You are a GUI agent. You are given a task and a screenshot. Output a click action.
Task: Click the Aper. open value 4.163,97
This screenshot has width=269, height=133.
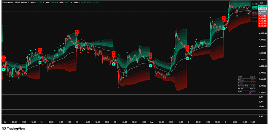pos(39,3)
